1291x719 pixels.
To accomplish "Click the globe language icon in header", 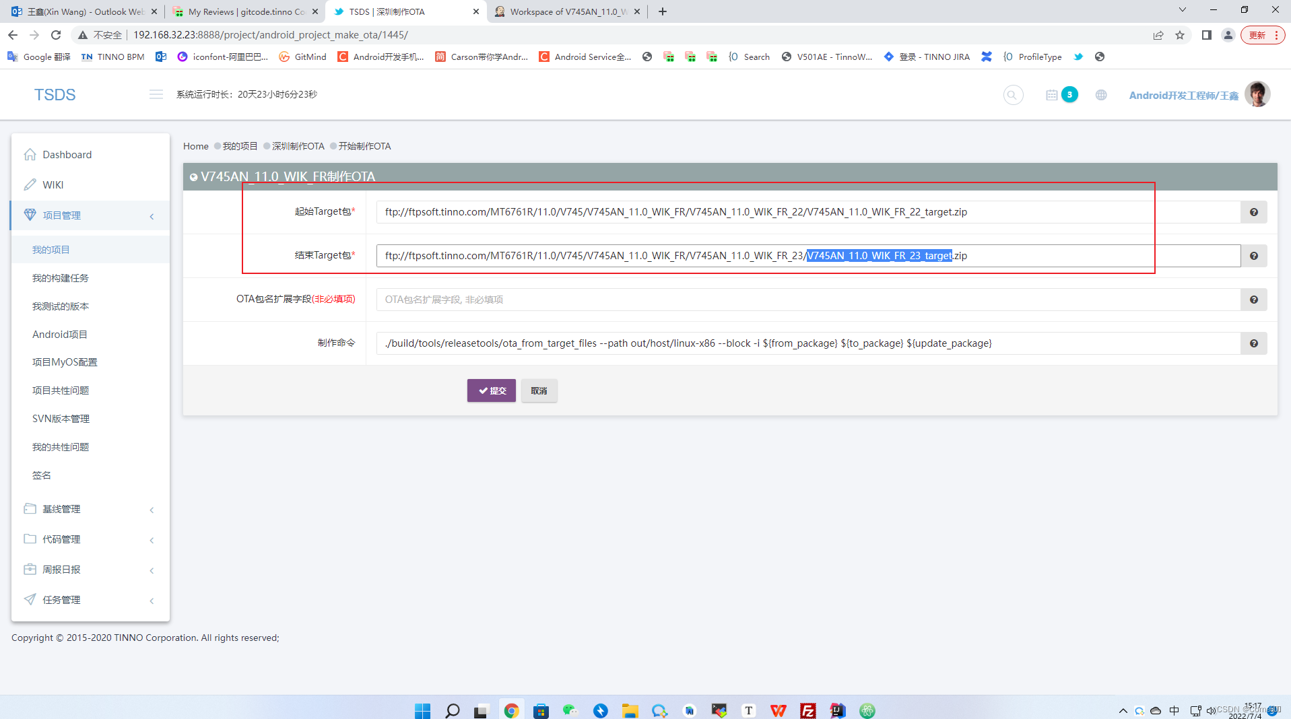I will tap(1101, 95).
